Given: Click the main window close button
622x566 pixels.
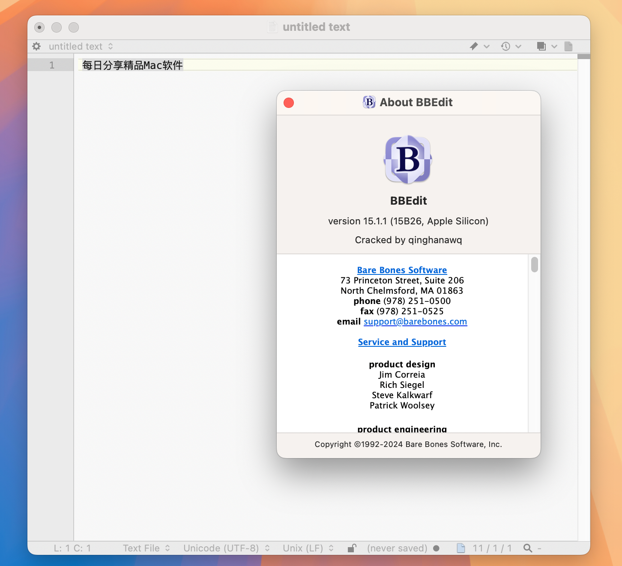Looking at the screenshot, I should coord(39,27).
